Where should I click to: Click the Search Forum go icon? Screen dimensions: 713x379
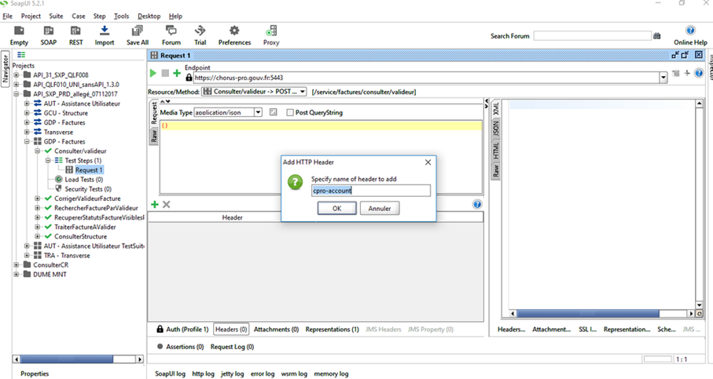coord(656,36)
